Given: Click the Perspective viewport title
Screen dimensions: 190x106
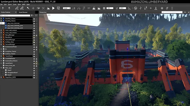Looking at the screenshot, I should coord(43,12).
